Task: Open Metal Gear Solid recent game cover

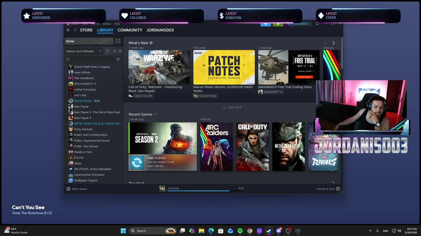Action: [x=288, y=147]
